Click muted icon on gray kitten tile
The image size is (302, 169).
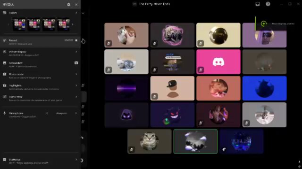109,70
